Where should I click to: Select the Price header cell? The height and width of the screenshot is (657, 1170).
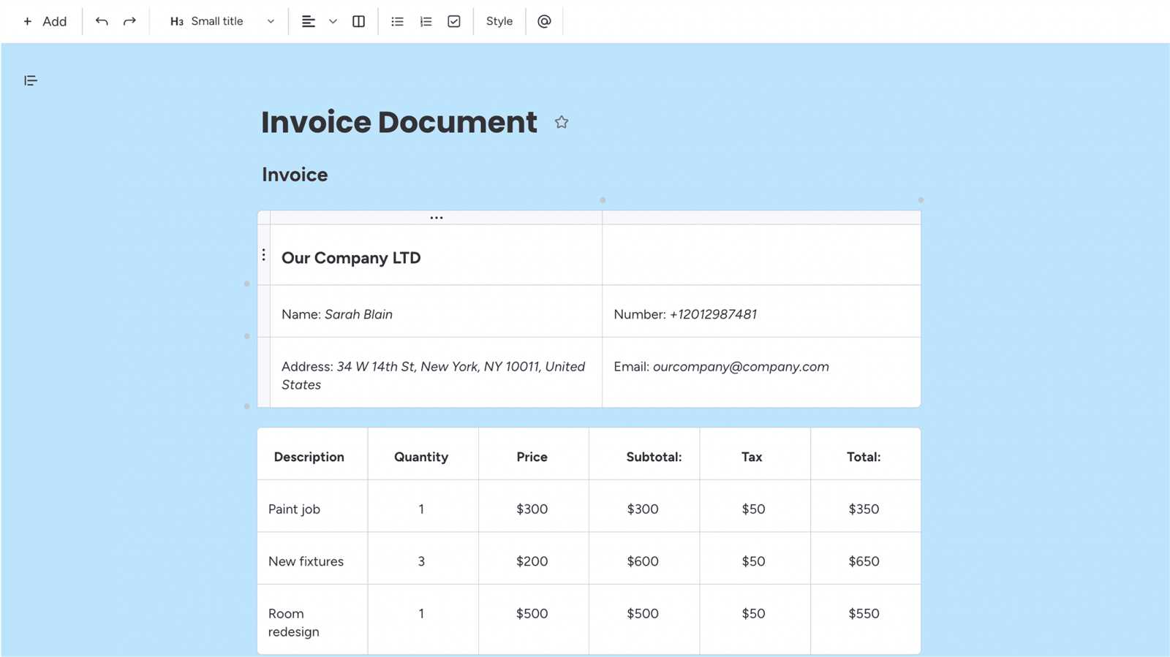point(534,454)
